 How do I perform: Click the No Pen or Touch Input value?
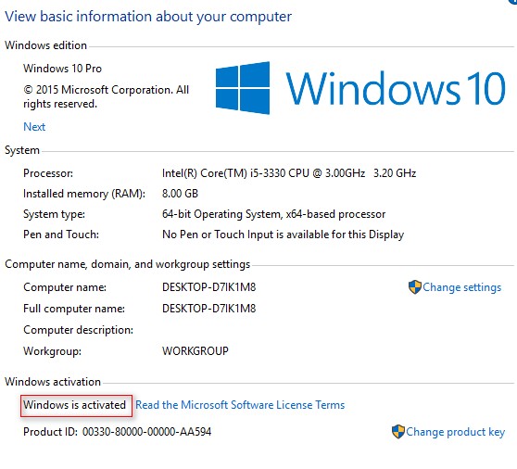(283, 234)
